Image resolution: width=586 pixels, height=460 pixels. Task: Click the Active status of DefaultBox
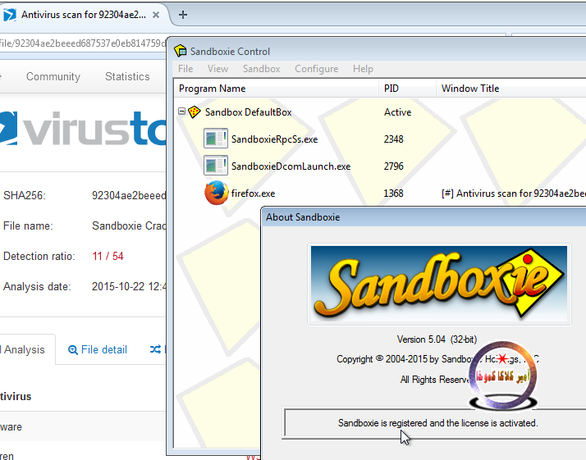[x=397, y=112]
